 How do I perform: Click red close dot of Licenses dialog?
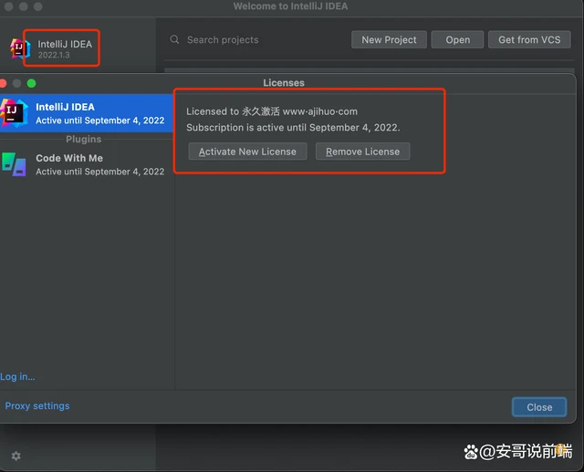[3, 83]
